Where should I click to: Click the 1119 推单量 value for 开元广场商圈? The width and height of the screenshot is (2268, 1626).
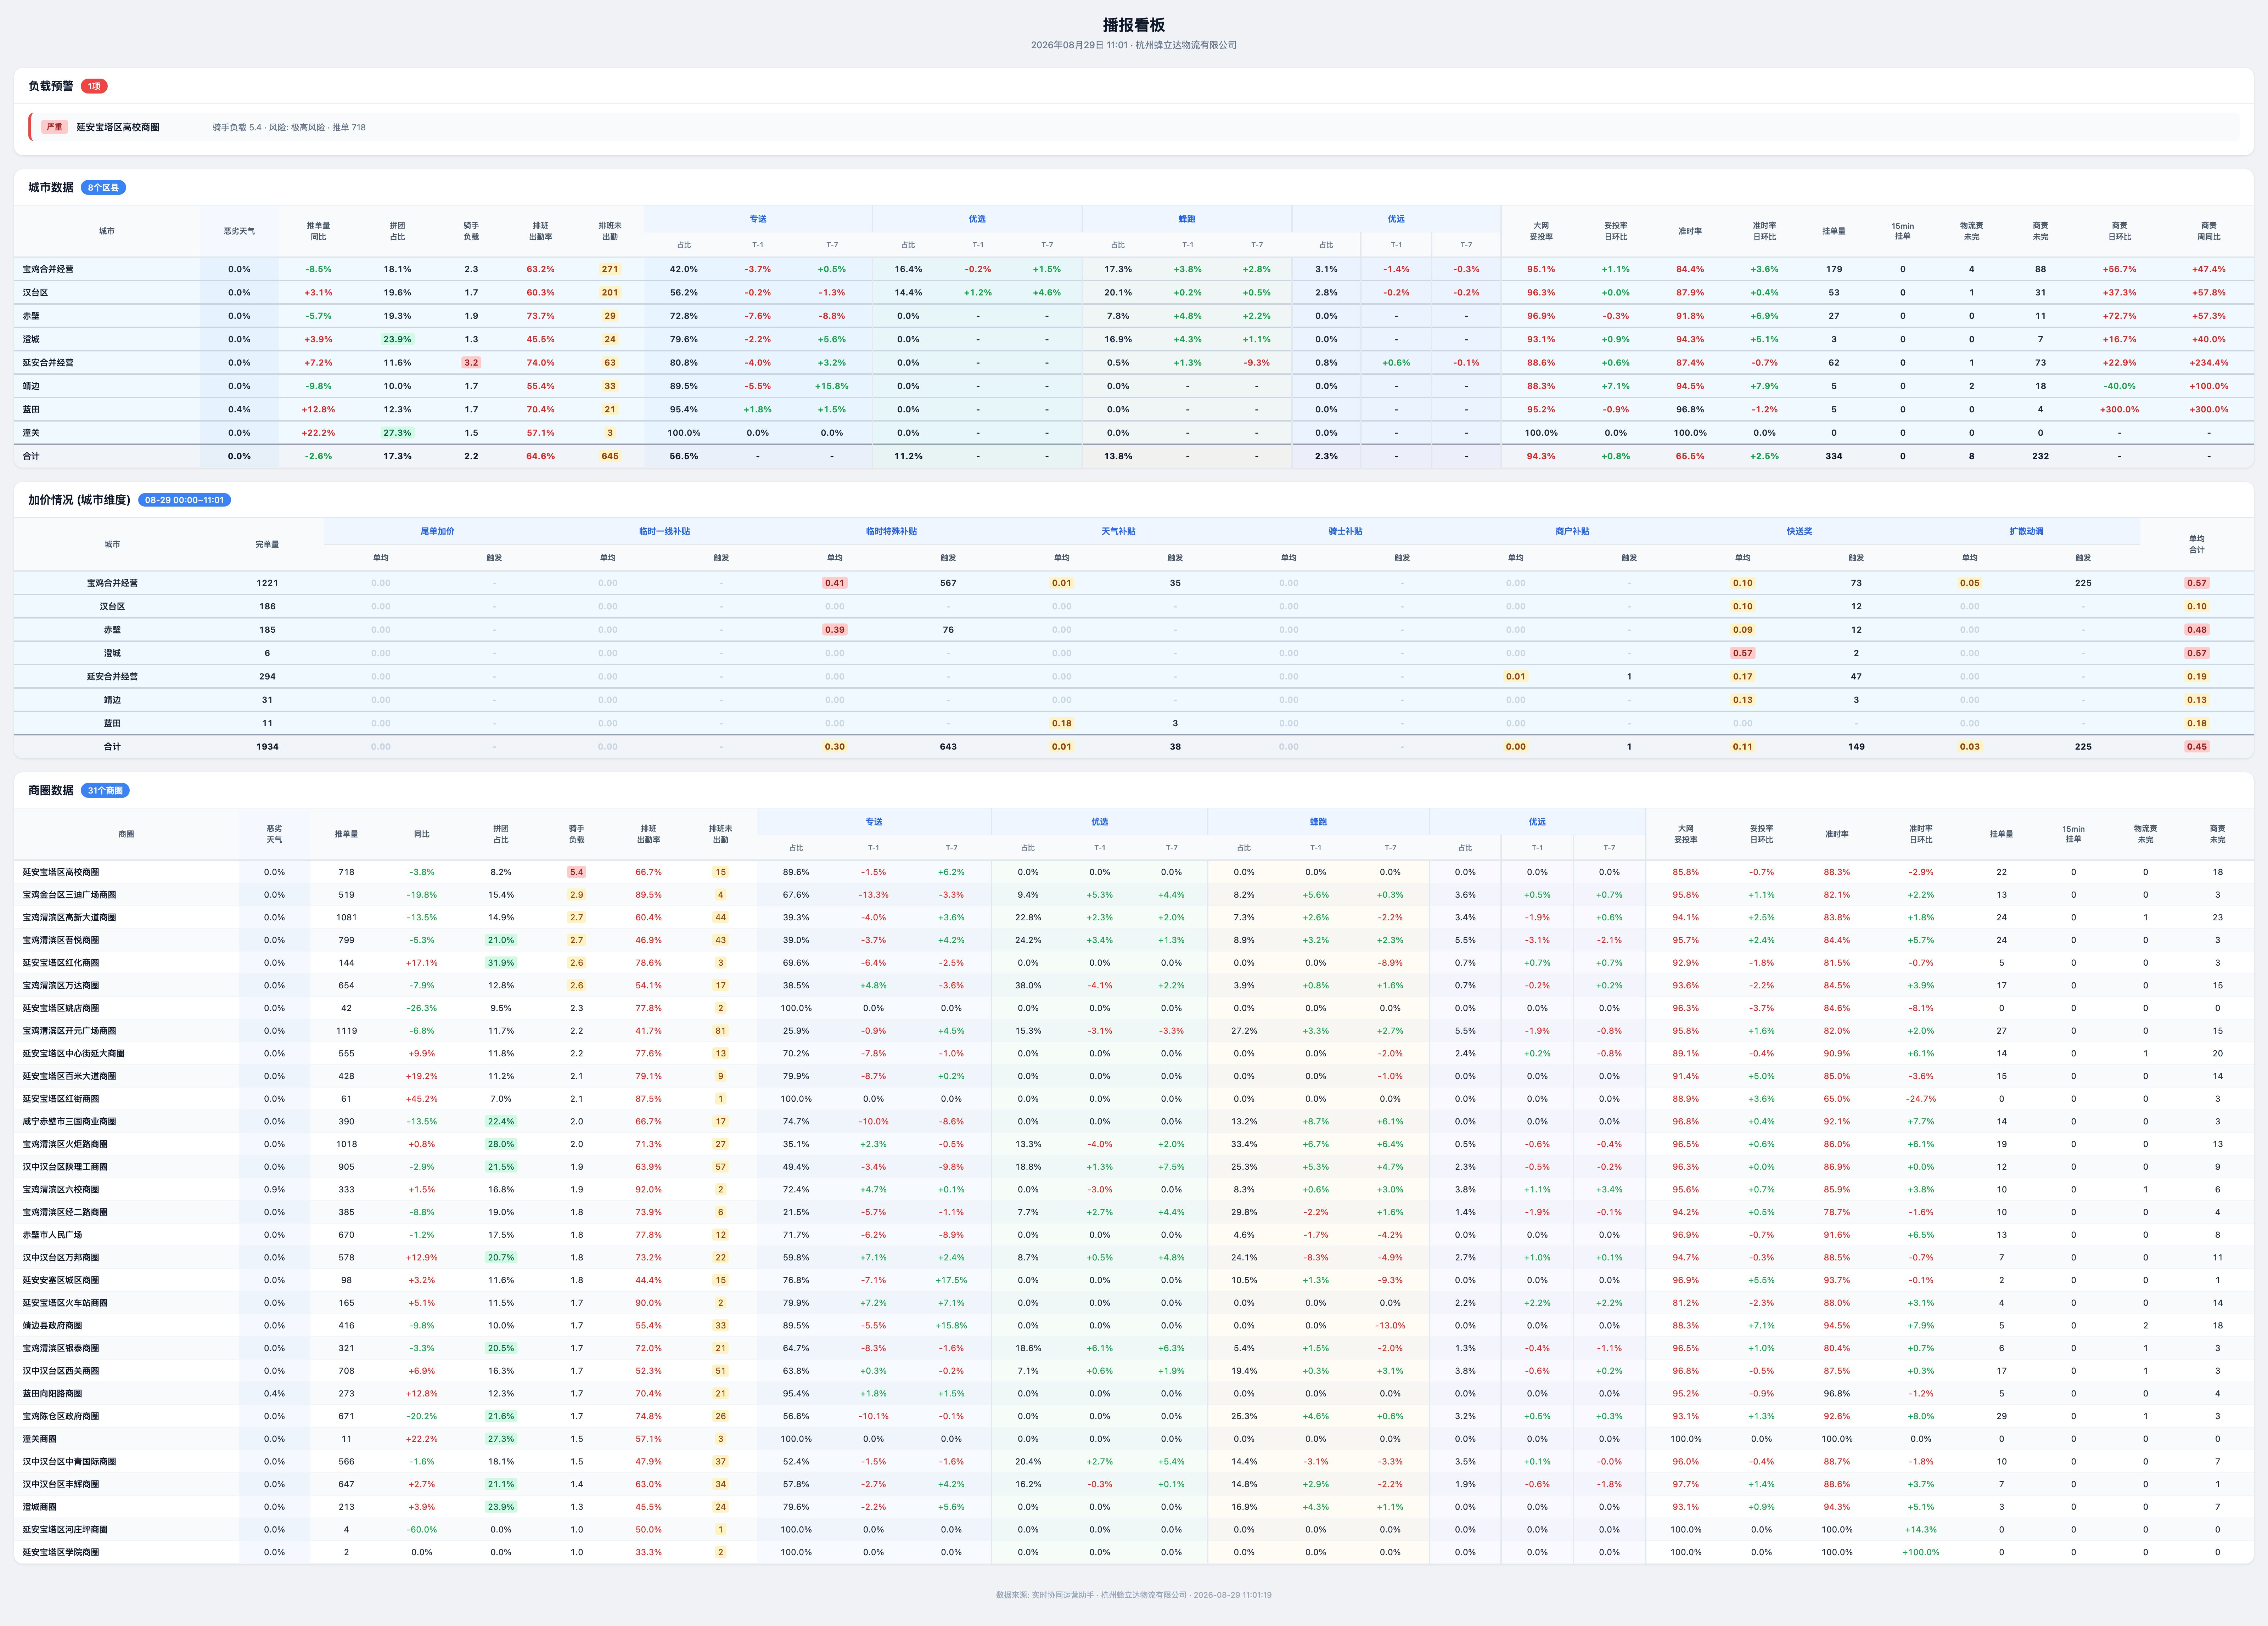point(346,1031)
